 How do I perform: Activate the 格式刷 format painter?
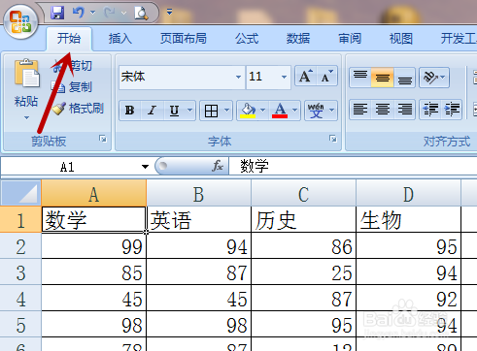coord(78,109)
